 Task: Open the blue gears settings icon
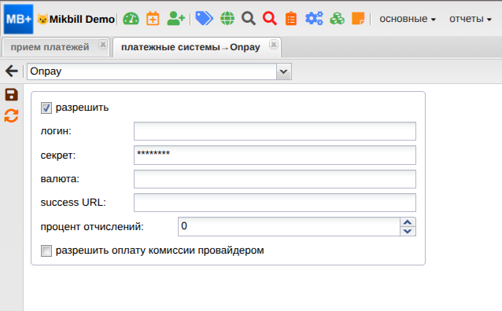[x=314, y=19]
